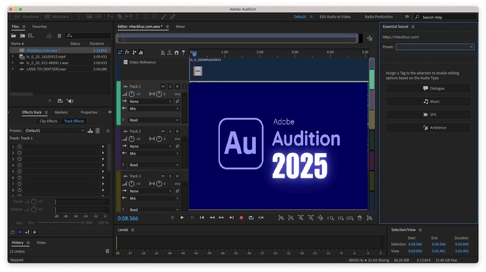This screenshot has height=272, width=486.
Task: Select the Time Selection tool
Action: 137,17
